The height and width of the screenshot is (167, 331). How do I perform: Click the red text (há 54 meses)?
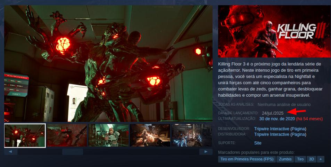click(309, 119)
